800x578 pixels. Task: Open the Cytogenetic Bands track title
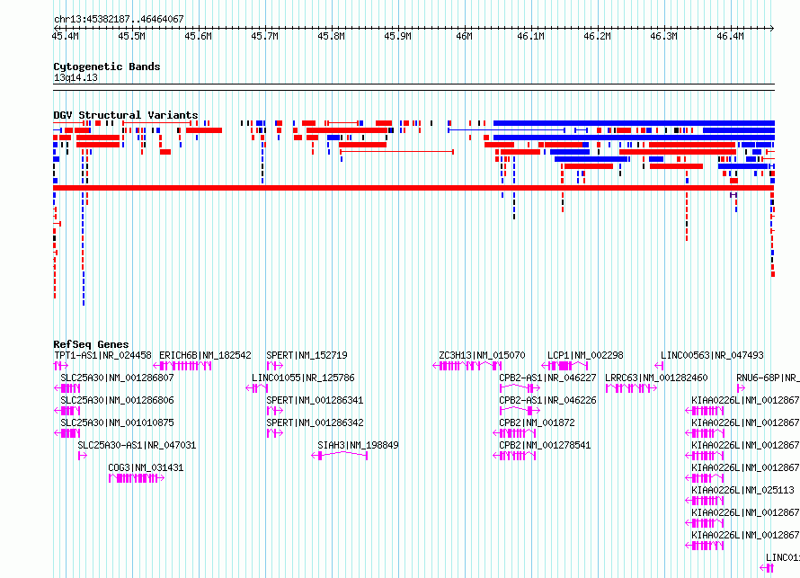point(107,67)
